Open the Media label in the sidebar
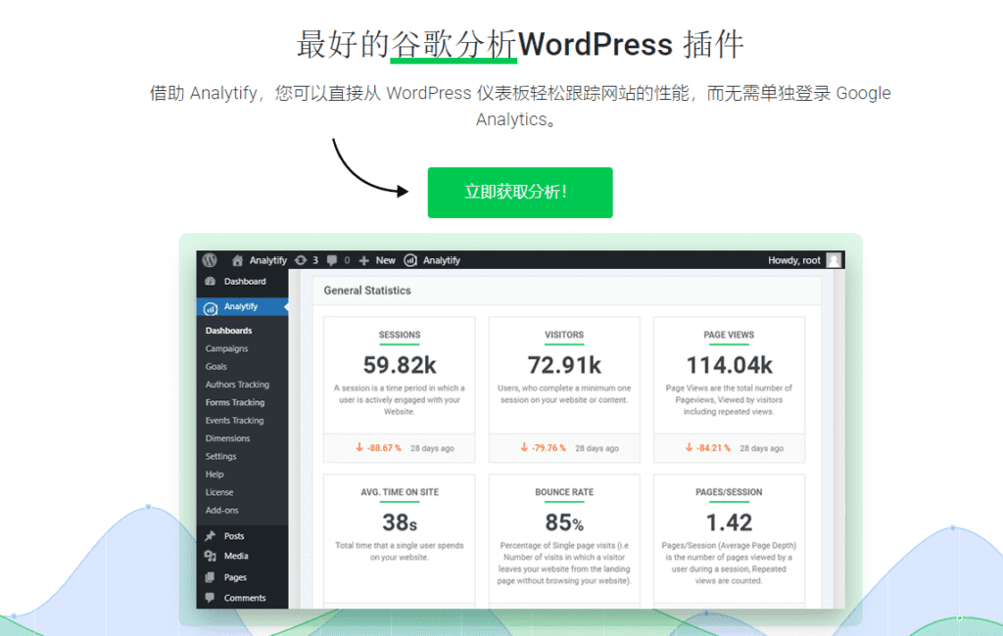 point(236,556)
